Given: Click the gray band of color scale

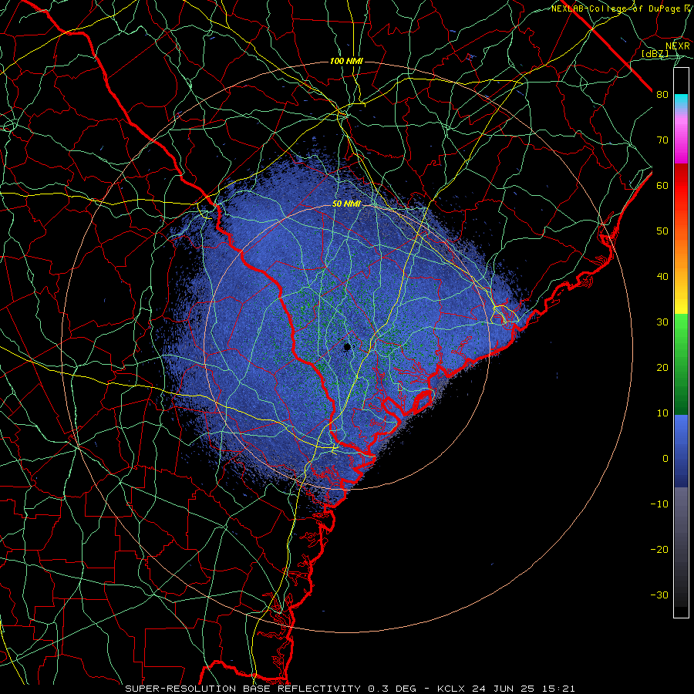Looking at the screenshot, I should [681, 547].
